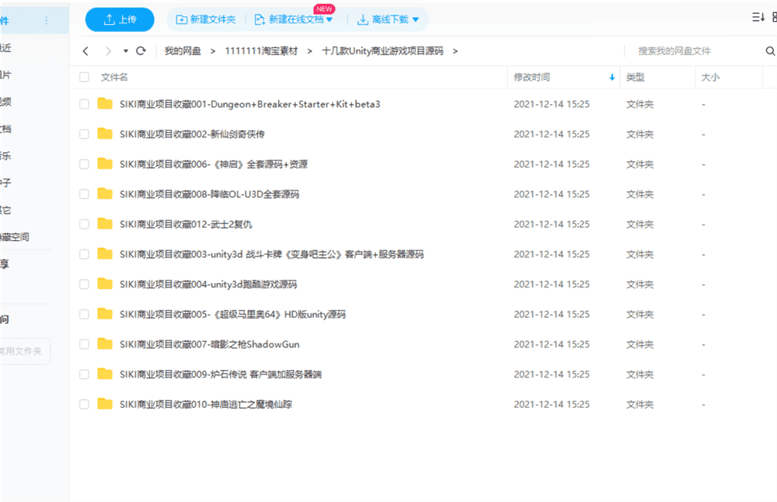
Task: Click the 上传 upload button
Action: tap(120, 20)
